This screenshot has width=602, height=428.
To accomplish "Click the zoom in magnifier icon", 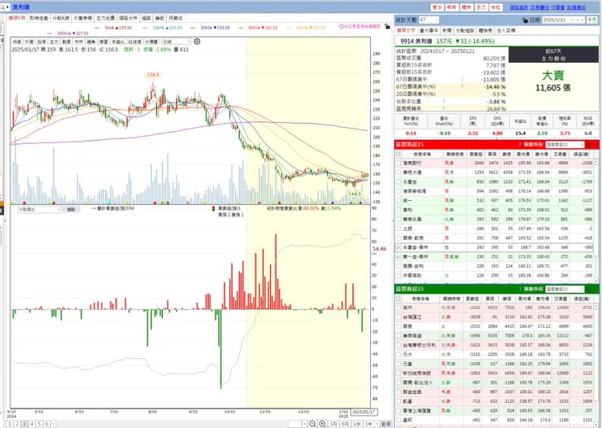I will tap(322, 424).
